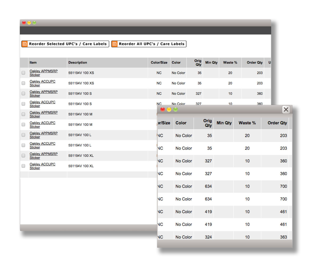Click Reorder All UPC's / Care Labels button
The image size is (312, 269).
pyautogui.click(x=149, y=44)
